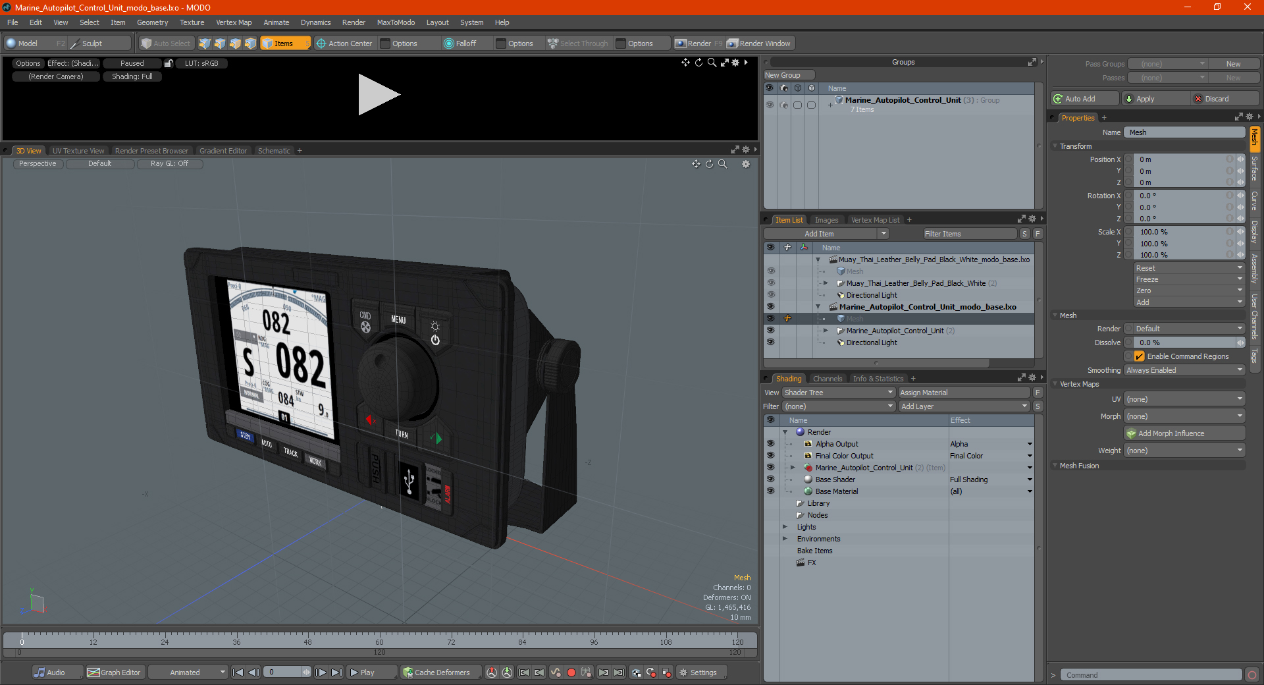Select Polygons selection mode icon
The width and height of the screenshot is (1264, 685).
click(235, 43)
